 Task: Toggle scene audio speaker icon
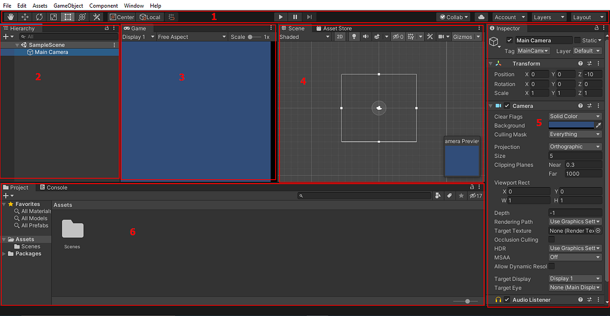click(x=366, y=36)
